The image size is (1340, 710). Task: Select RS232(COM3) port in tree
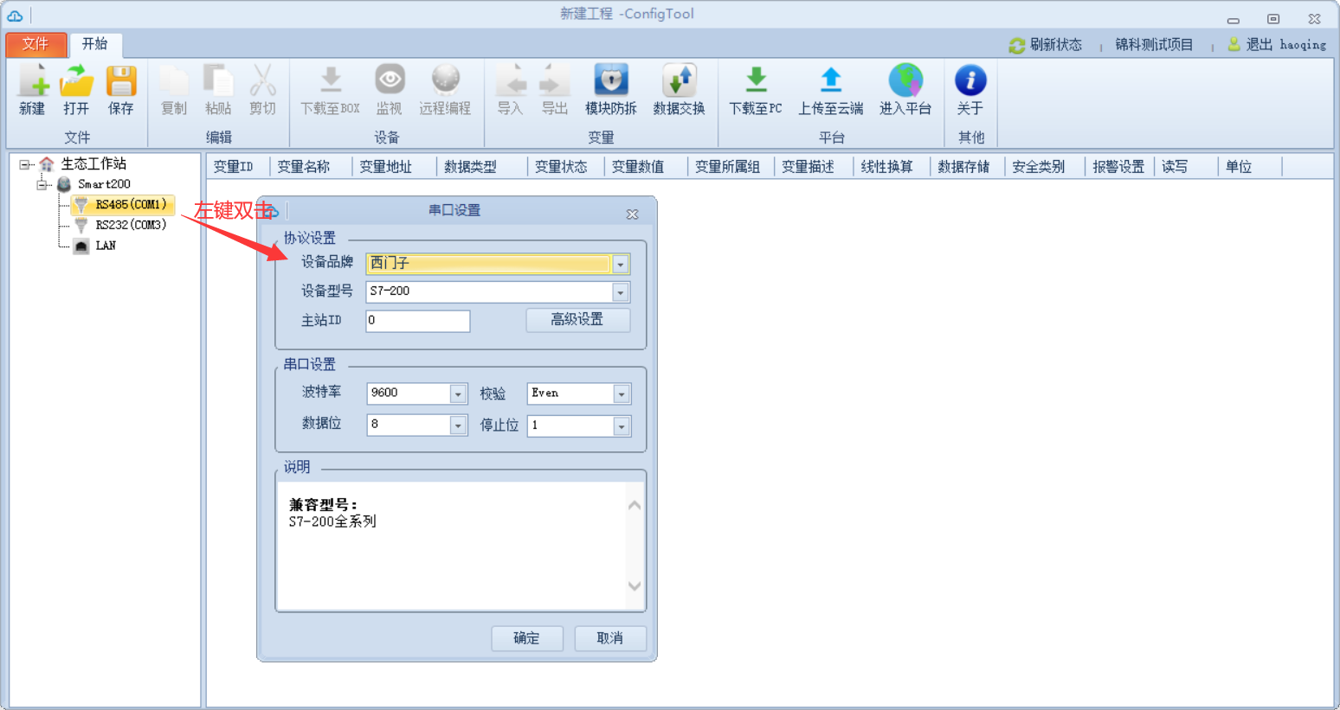point(131,225)
